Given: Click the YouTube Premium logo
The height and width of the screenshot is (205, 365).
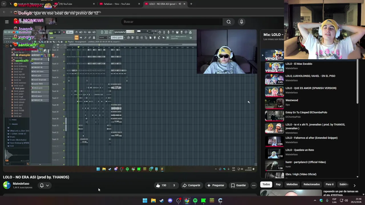Looking at the screenshot, I should (x=23, y=22).
